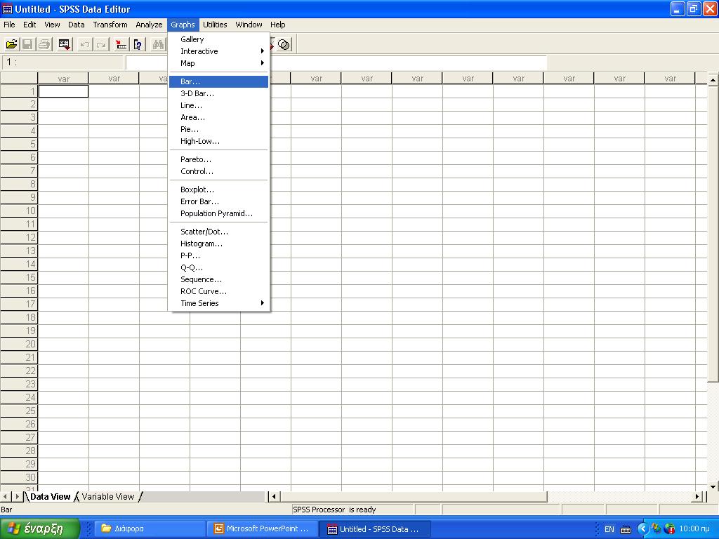Select row 12 header

pyautogui.click(x=19, y=237)
